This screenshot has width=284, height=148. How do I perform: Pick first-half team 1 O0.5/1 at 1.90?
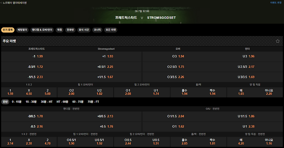[x=72, y=142]
